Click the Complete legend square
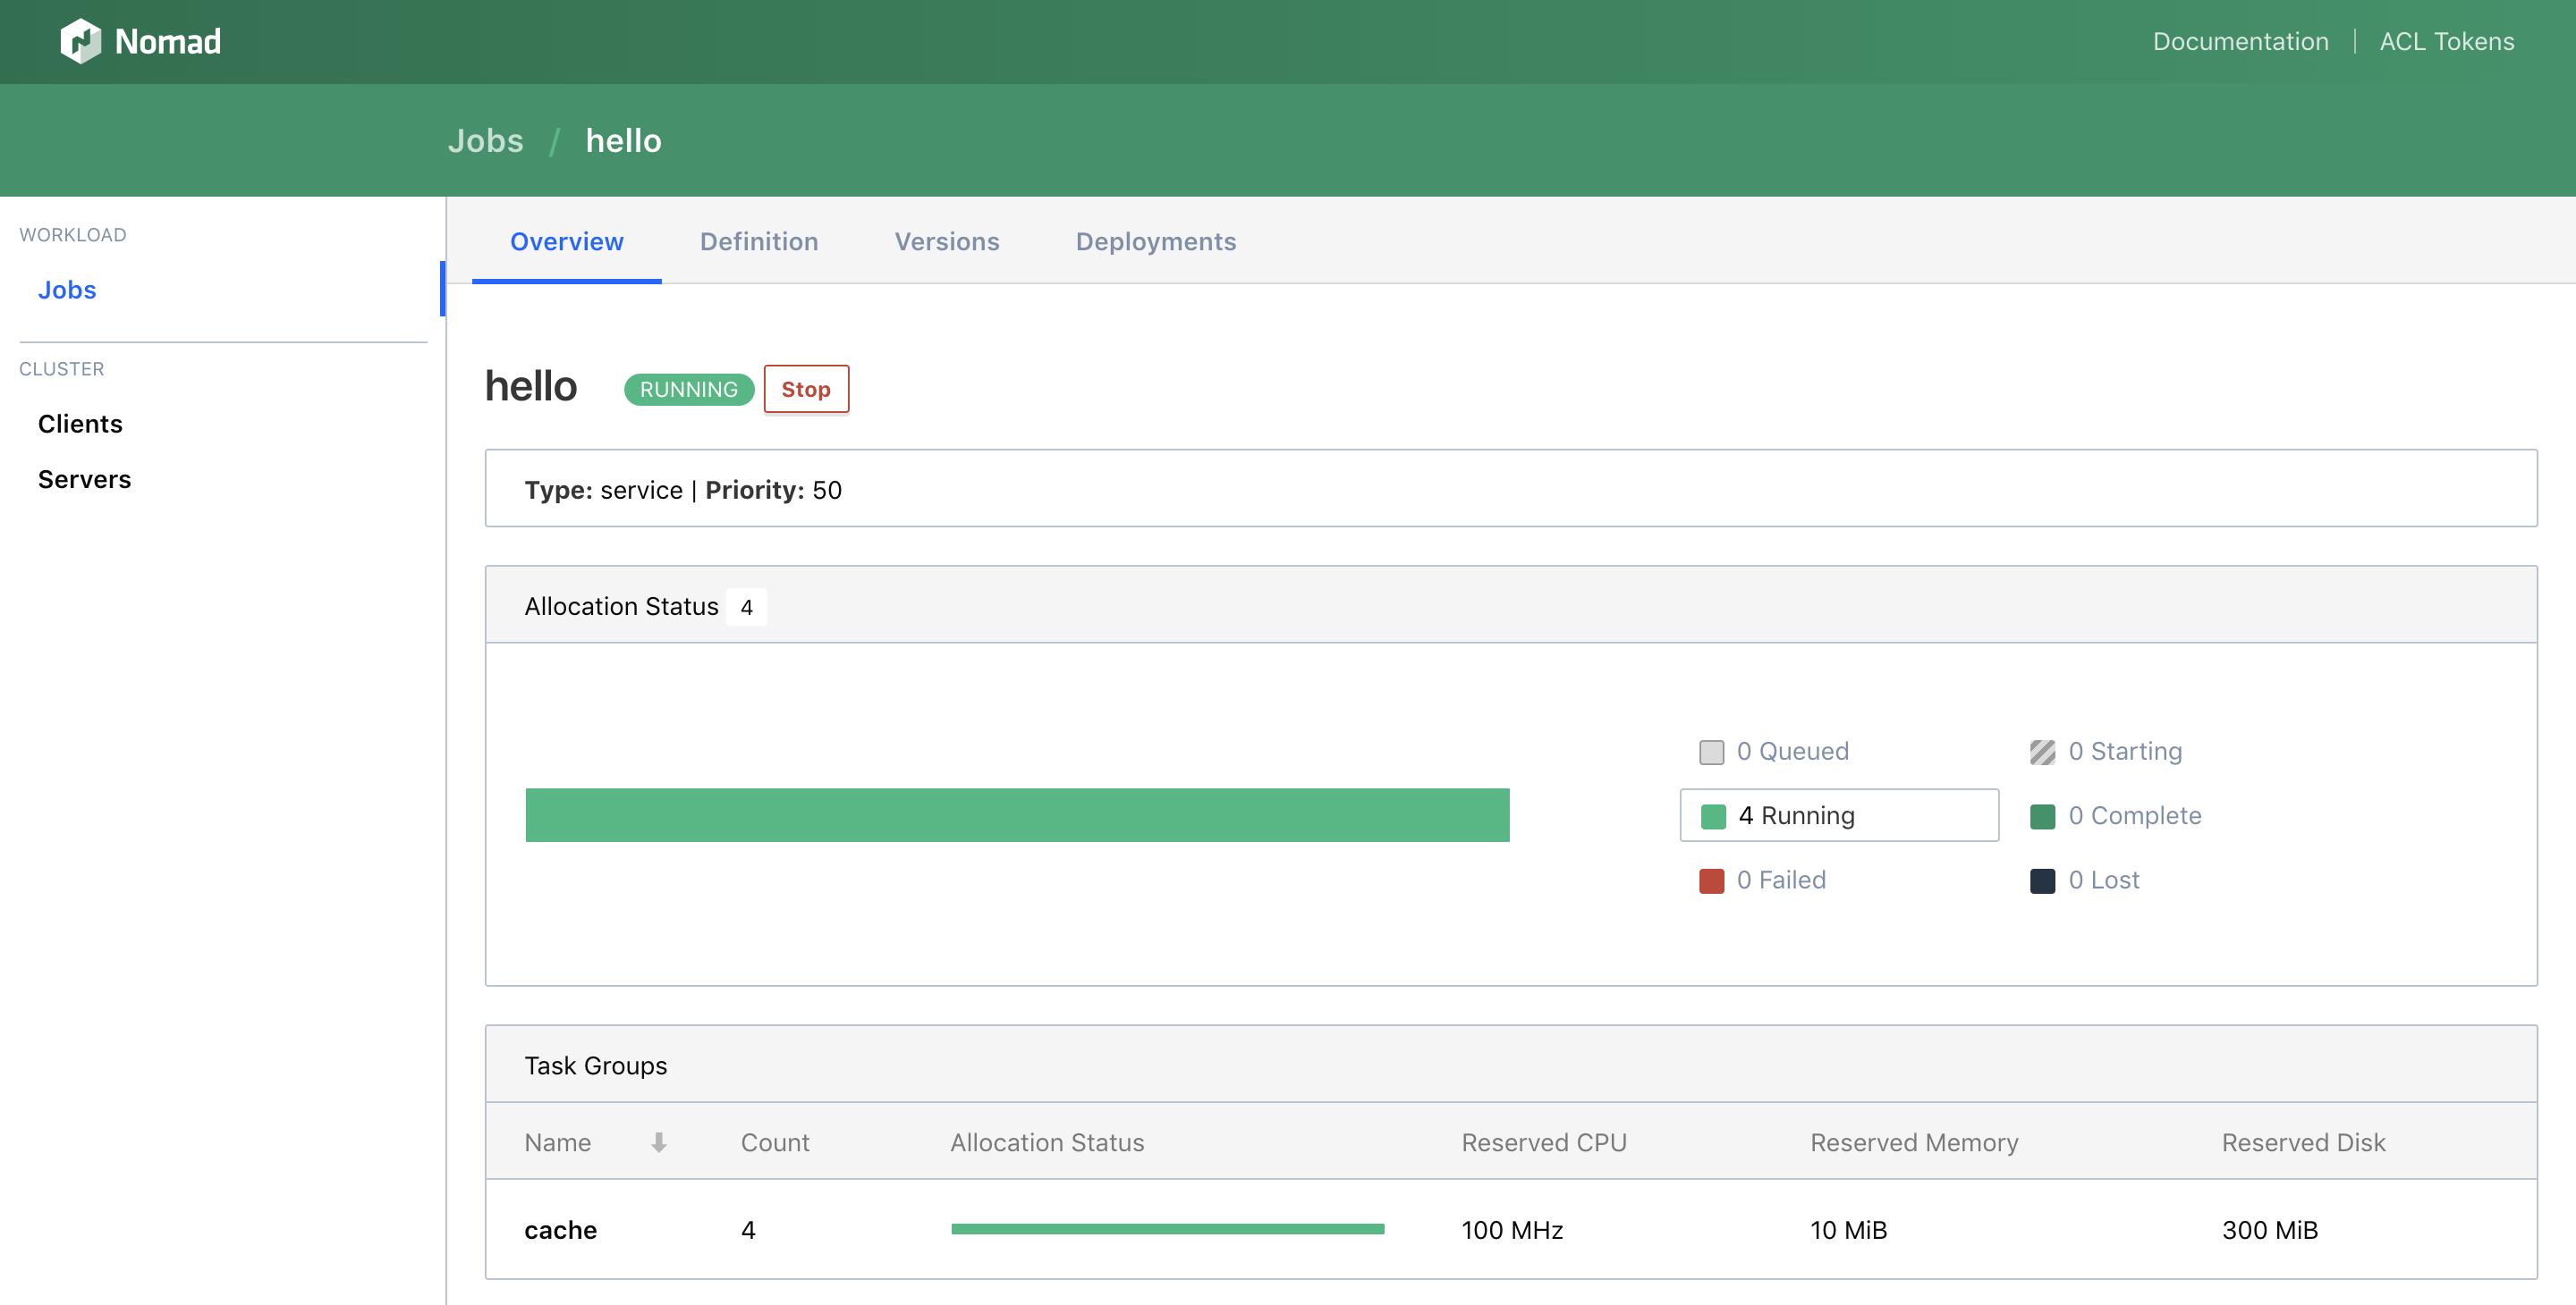Screen dimensions: 2576x1305 [x=2042, y=816]
